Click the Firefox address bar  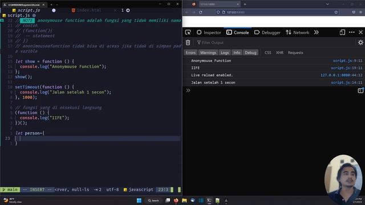277,12
